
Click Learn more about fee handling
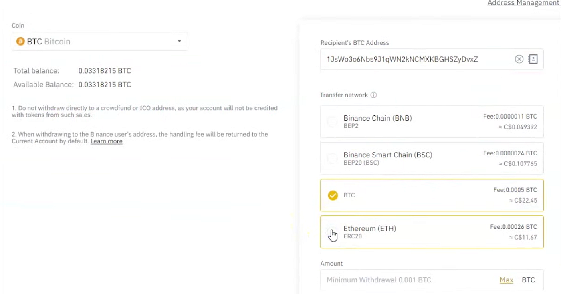click(106, 141)
